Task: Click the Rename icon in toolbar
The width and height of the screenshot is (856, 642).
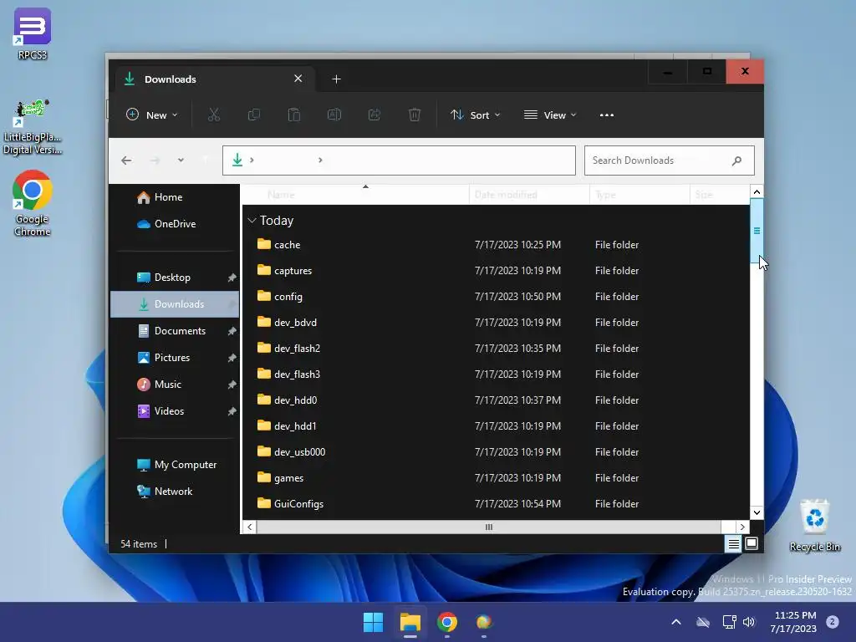Action: pos(334,115)
